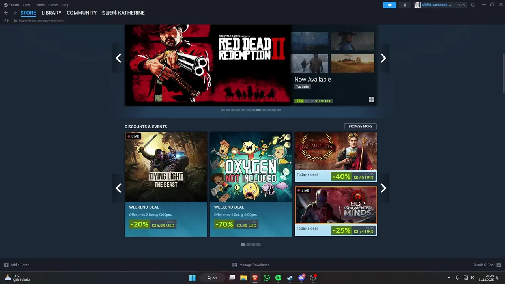Show next featured game with right carousel arrow

point(383,58)
